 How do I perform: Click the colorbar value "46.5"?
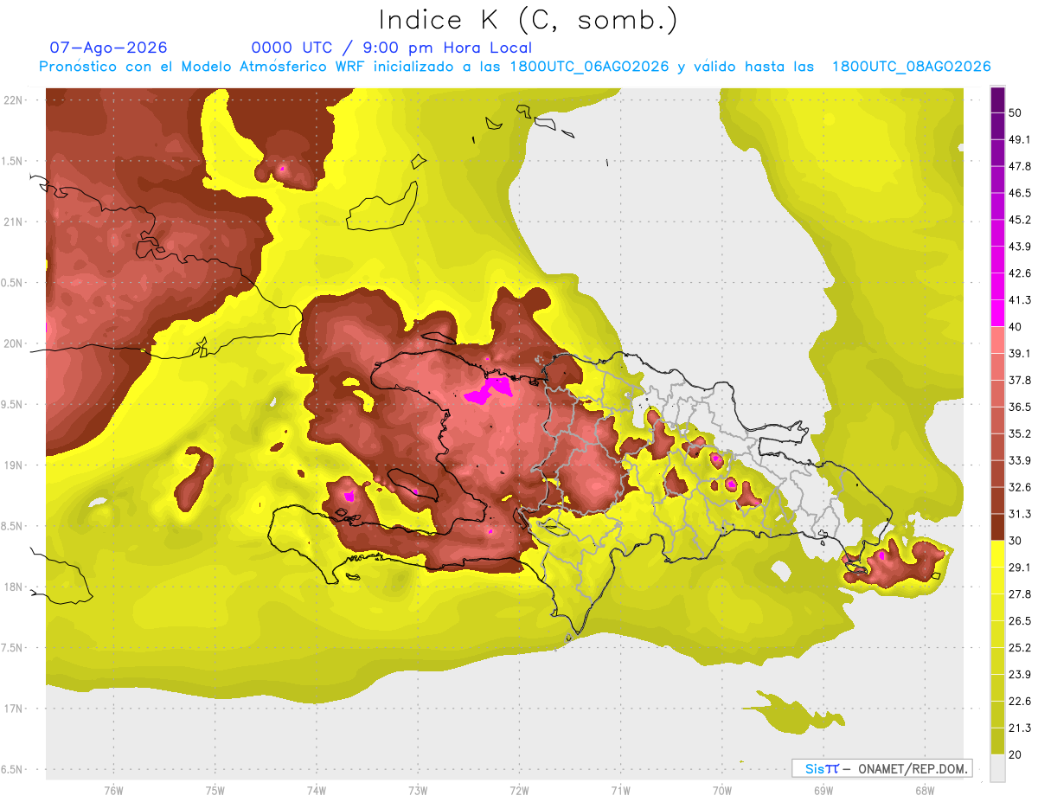(x=1020, y=193)
